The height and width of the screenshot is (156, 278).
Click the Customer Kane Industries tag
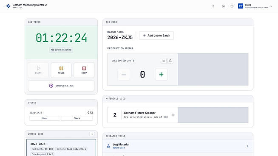71,149
